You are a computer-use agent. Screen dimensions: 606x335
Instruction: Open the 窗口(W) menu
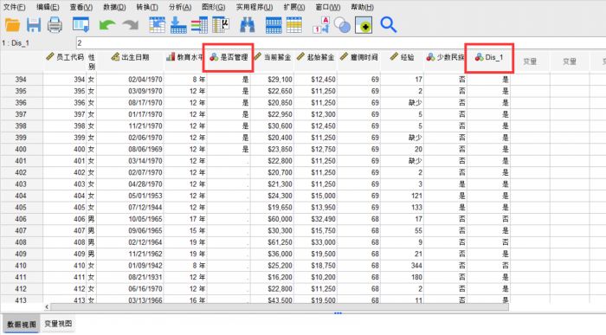coord(328,7)
